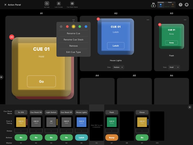Pick the blue color swatch

[x=86, y=26]
